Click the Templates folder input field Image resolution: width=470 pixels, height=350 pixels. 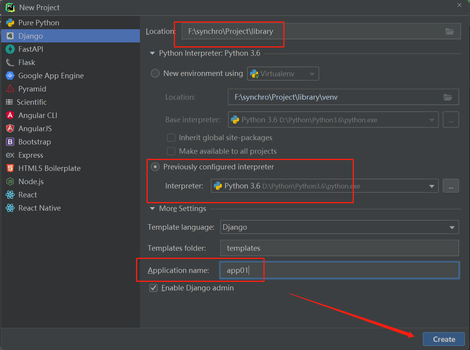339,248
